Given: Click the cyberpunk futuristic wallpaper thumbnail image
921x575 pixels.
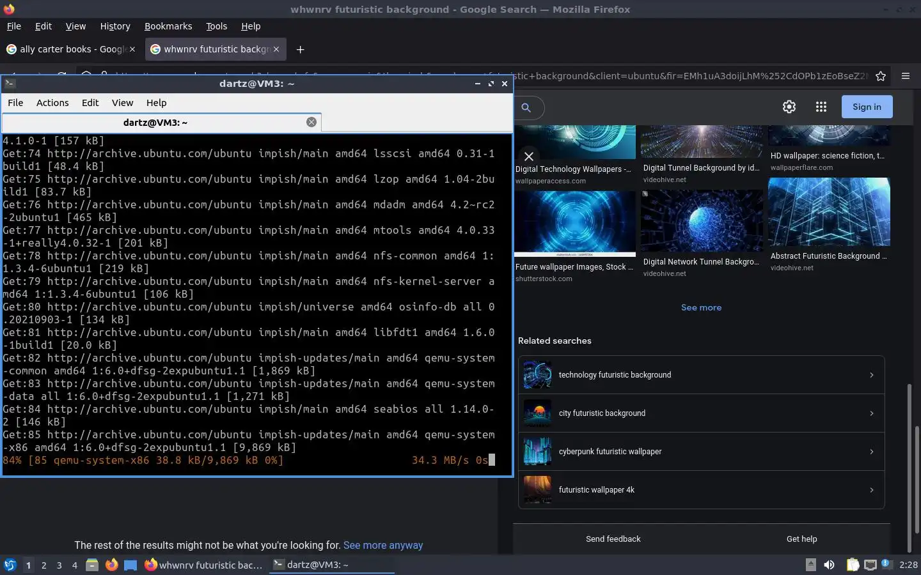Looking at the screenshot, I should 537,452.
